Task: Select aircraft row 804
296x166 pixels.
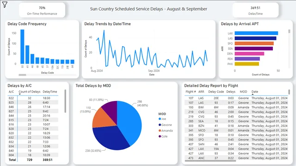Action: click(x=33, y=155)
